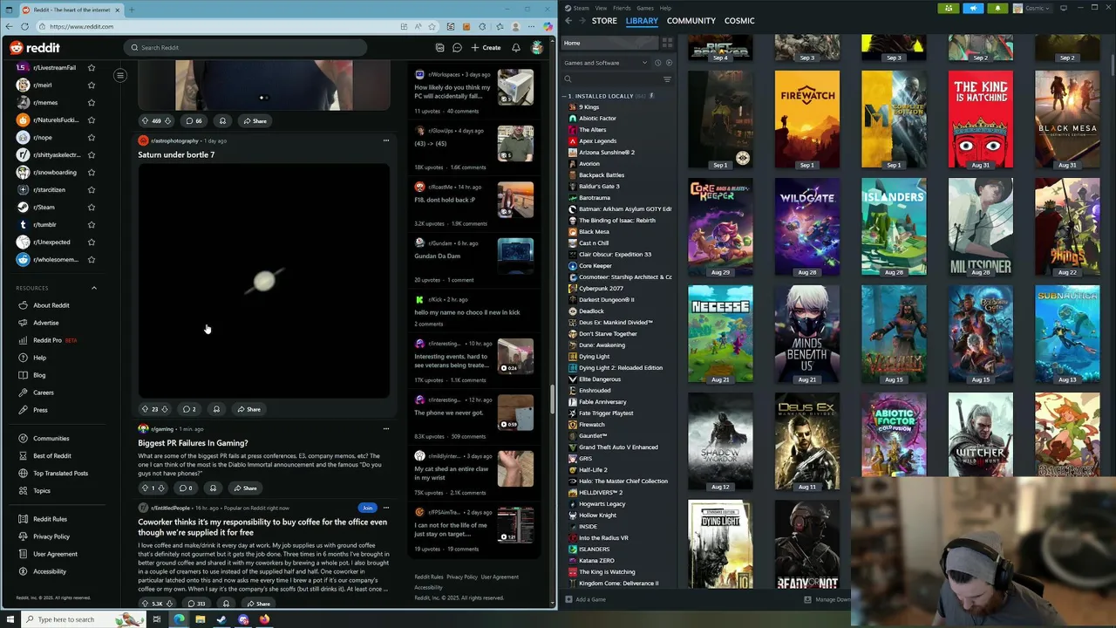1116x628 pixels.
Task: Open Friends menu in Steam
Action: (x=622, y=8)
